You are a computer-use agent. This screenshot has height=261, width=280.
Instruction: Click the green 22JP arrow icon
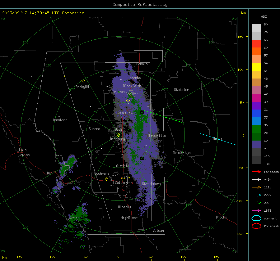[x=256, y=203]
